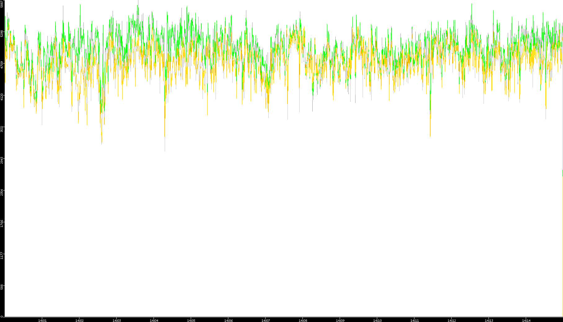Viewport: 563px width, 322px height.
Task: Click the 14:05 label on bottom axis
Action: pos(191,320)
